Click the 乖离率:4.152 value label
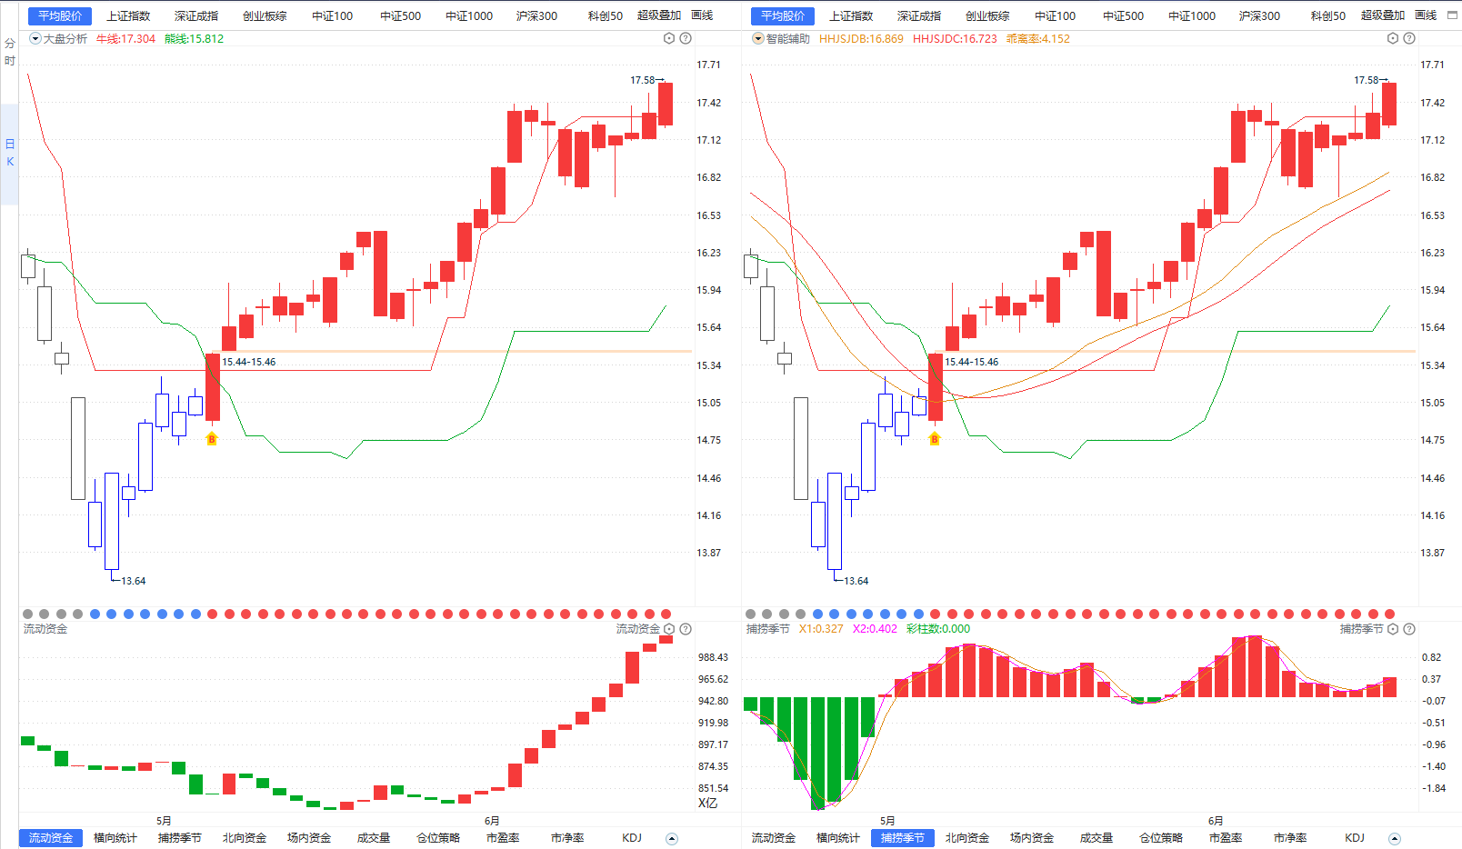This screenshot has height=849, width=1462. pos(1037,39)
